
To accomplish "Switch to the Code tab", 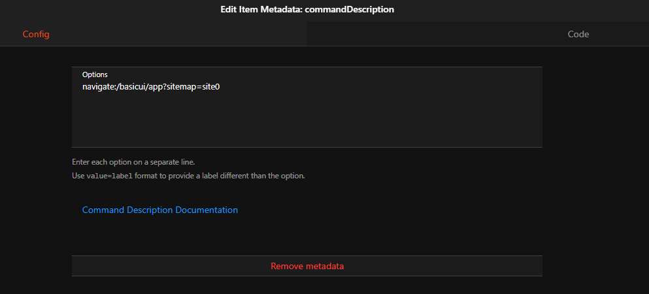I will 578,34.
